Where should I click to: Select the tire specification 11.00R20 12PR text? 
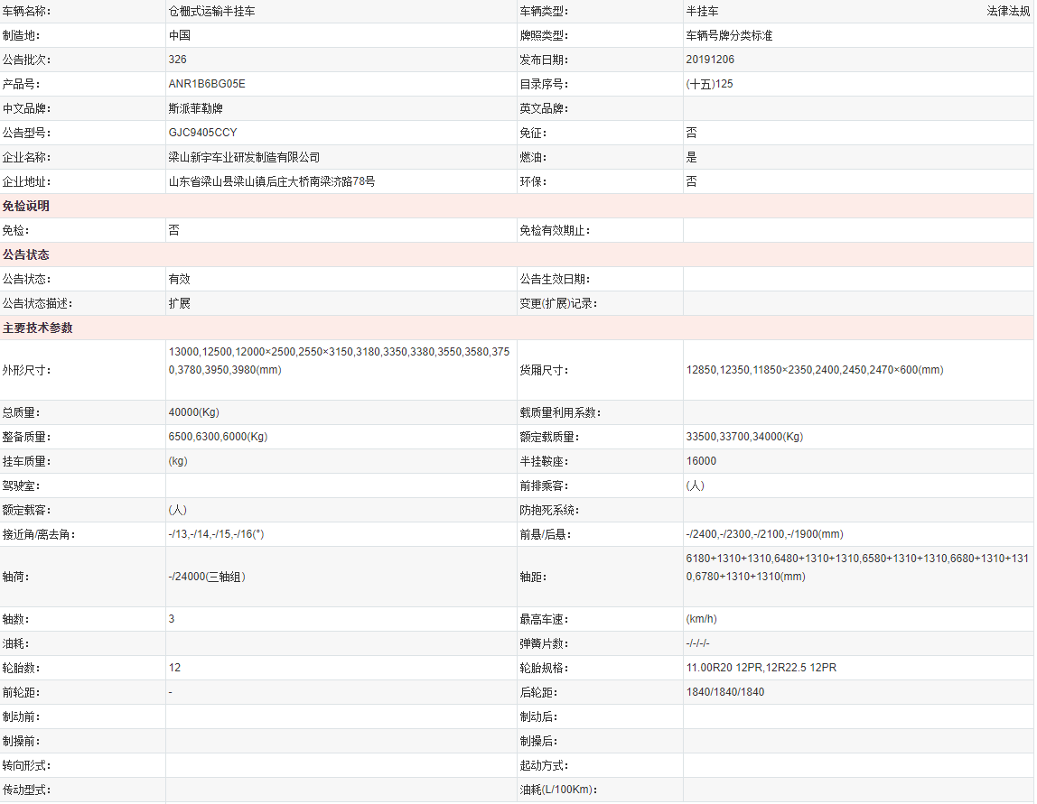click(x=724, y=668)
